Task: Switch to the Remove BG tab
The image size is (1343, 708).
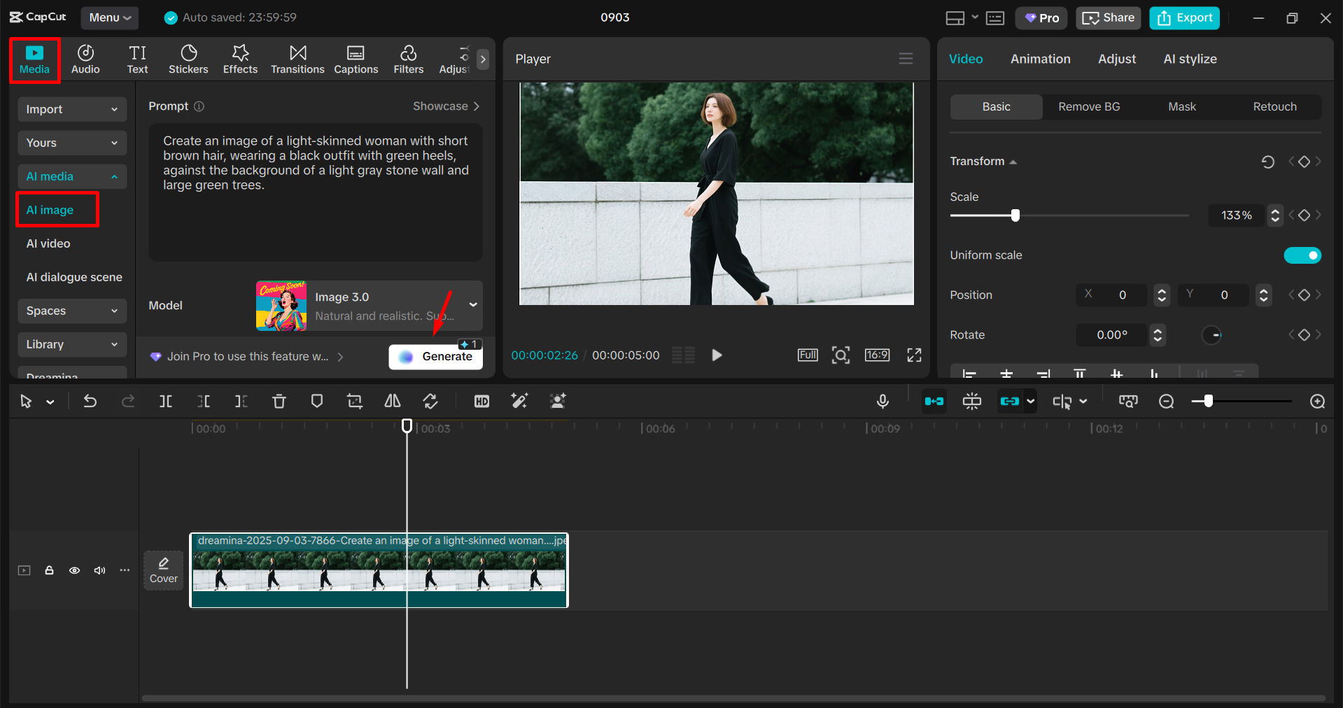Action: pyautogui.click(x=1088, y=106)
